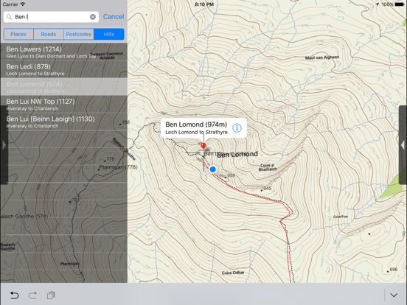
Task: Select Ben Lui NW Top (1127) result
Action: (x=64, y=104)
